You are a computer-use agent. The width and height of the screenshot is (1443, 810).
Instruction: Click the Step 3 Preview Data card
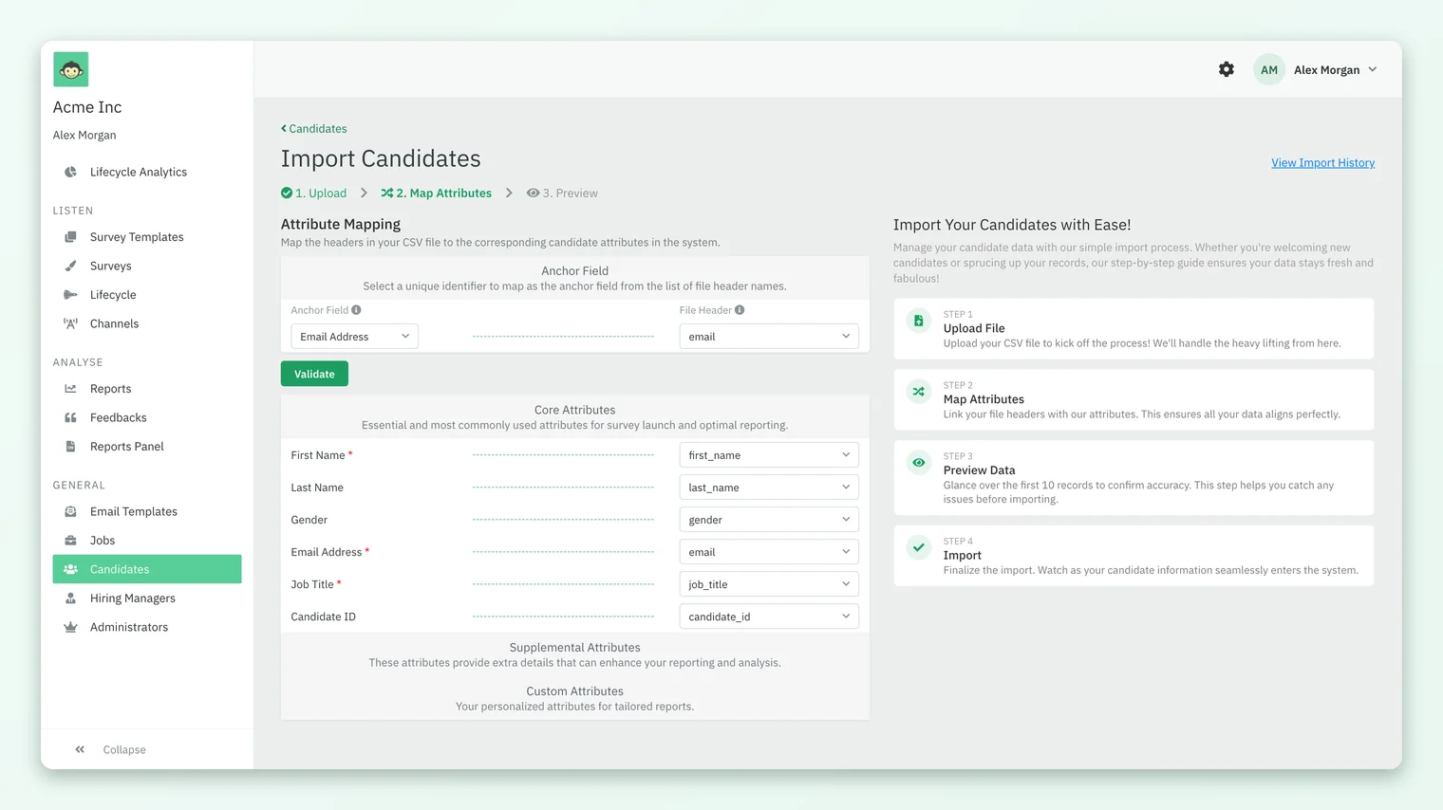pyautogui.click(x=1134, y=477)
